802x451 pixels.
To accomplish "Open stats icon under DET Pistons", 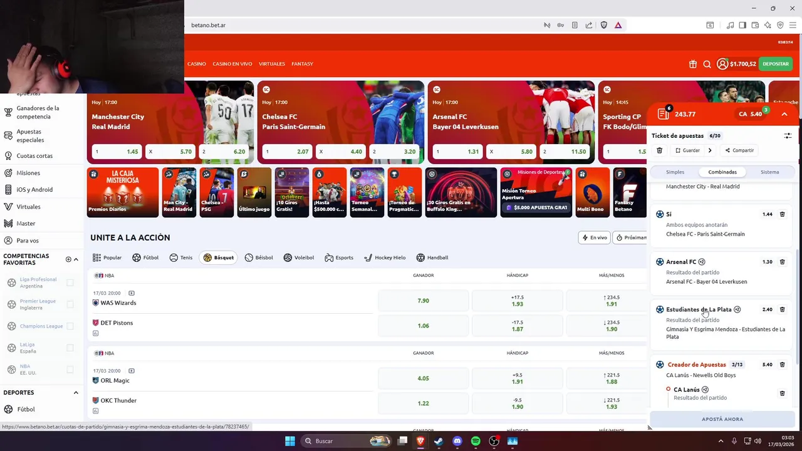I will pyautogui.click(x=95, y=333).
